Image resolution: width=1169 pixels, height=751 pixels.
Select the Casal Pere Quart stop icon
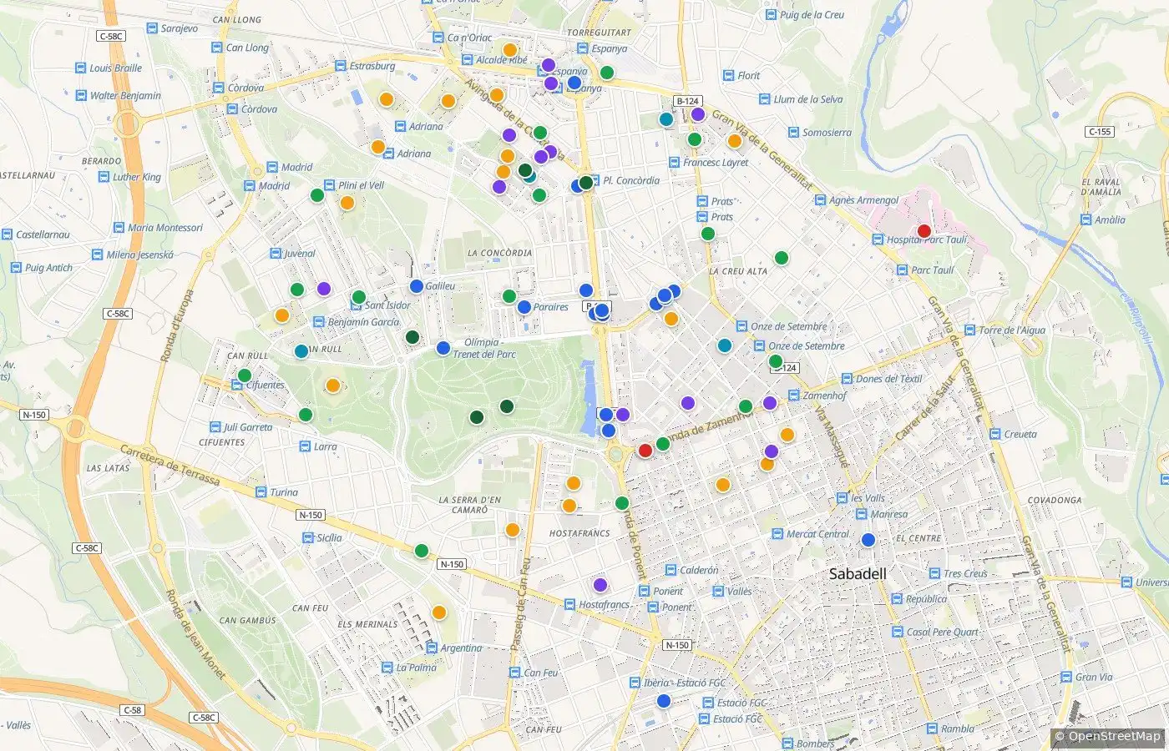[x=898, y=633]
